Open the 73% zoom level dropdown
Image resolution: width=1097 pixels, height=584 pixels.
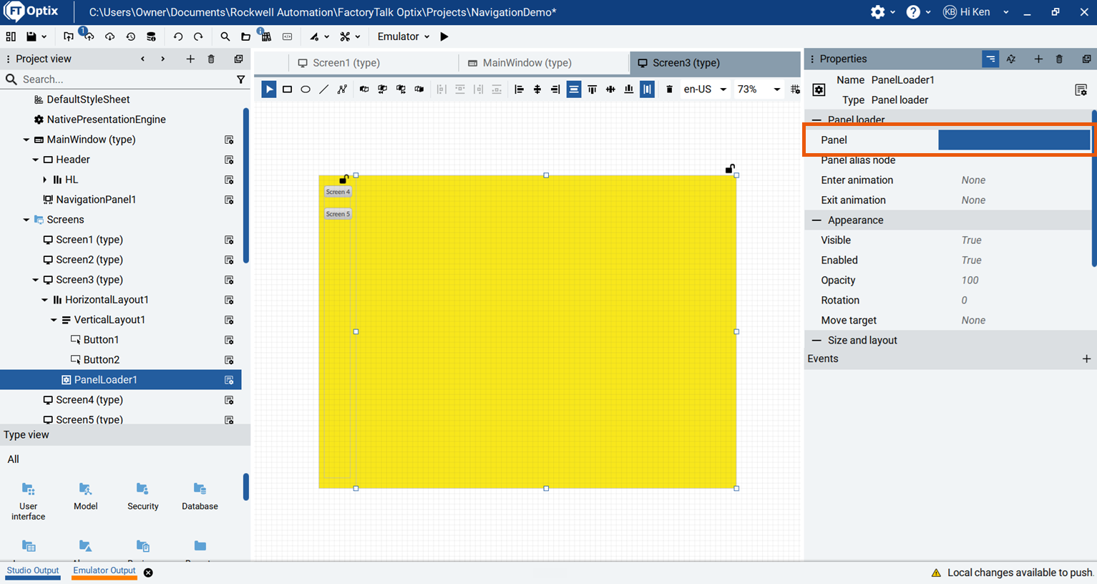click(759, 89)
